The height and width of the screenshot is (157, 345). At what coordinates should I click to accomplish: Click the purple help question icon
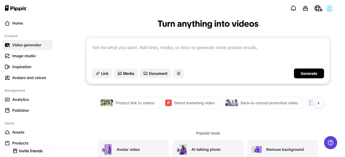click(x=330, y=142)
